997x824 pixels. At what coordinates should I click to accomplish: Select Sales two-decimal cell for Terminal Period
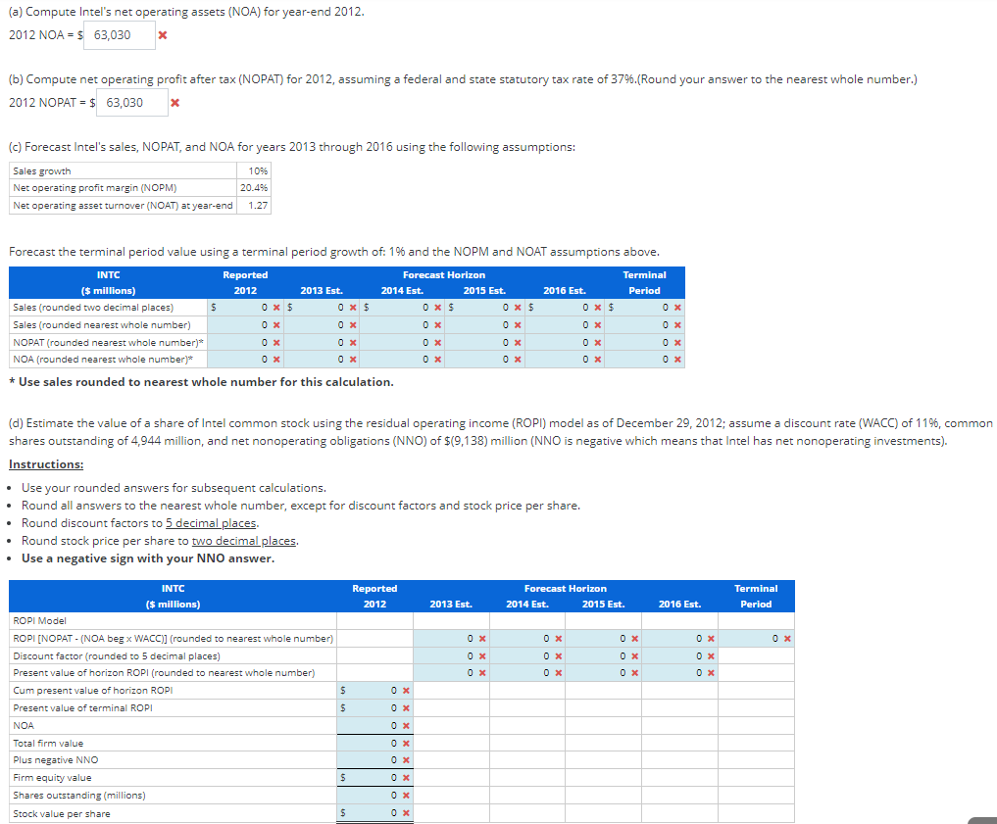pos(645,308)
